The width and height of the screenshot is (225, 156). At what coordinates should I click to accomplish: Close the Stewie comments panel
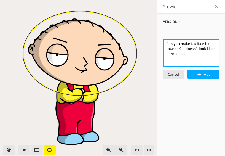coord(217,7)
